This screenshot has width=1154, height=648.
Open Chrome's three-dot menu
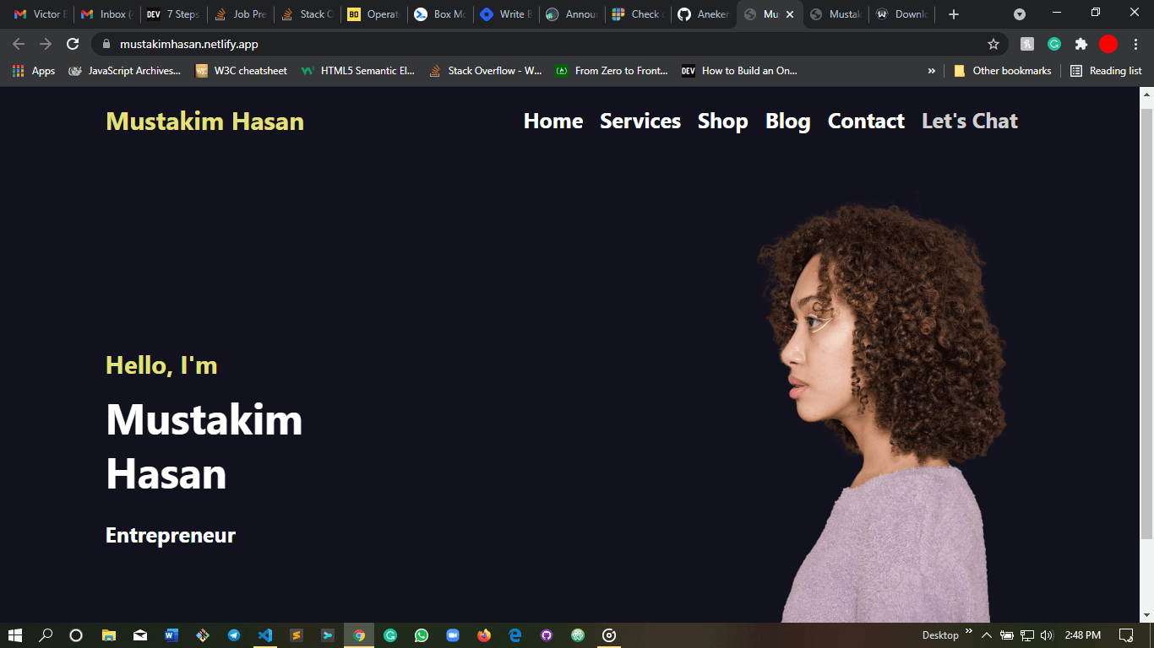[1135, 44]
